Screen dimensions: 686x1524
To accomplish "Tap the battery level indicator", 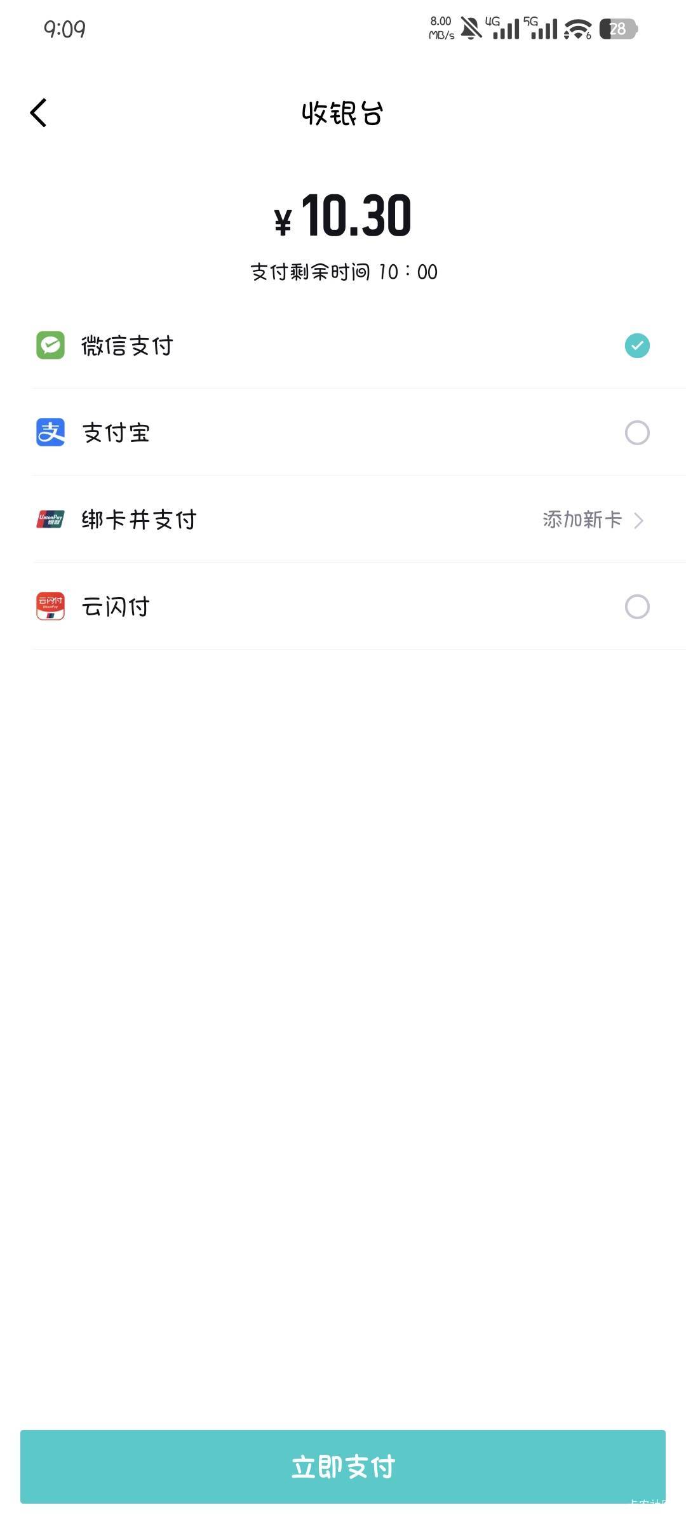I will pos(618,29).
